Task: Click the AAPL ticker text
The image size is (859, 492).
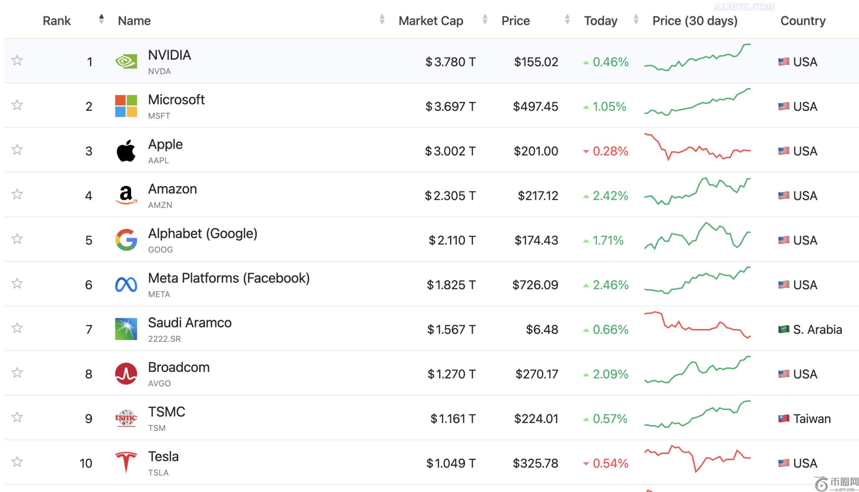Action: [158, 160]
